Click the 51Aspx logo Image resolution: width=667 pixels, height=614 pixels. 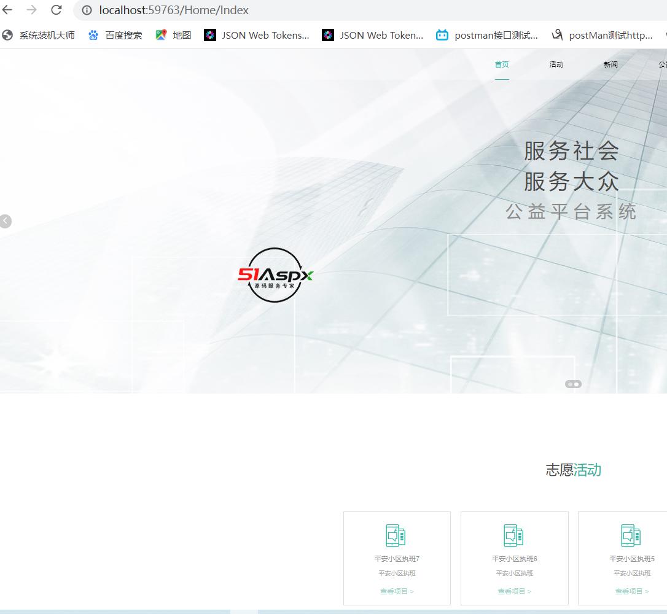(x=275, y=275)
